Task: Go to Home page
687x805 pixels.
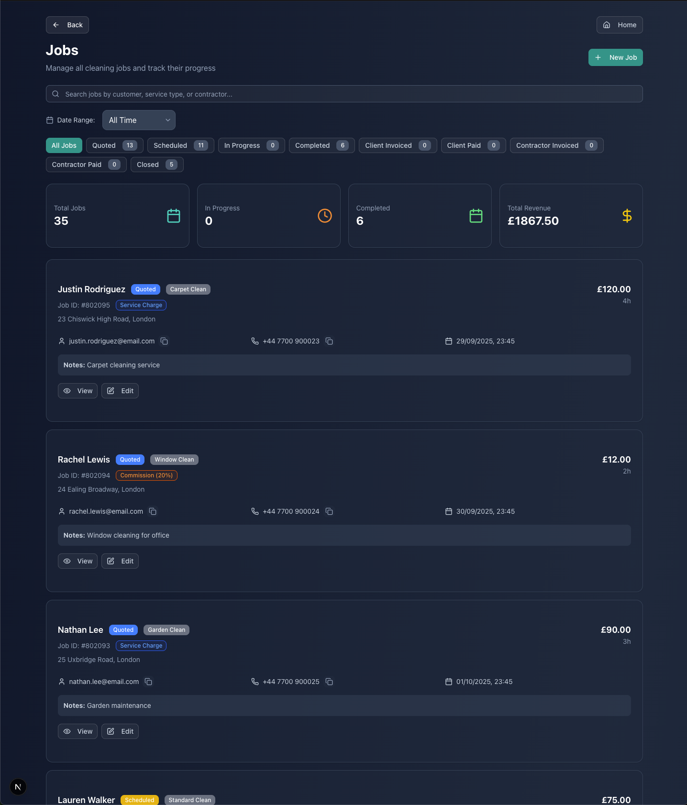Action: point(620,25)
